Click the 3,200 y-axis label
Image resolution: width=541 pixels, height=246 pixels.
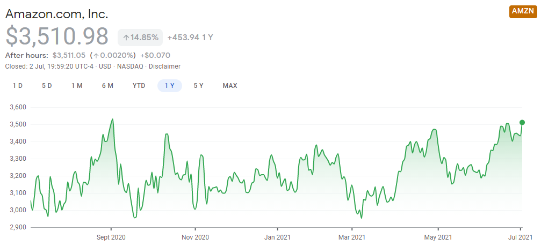(x=17, y=176)
